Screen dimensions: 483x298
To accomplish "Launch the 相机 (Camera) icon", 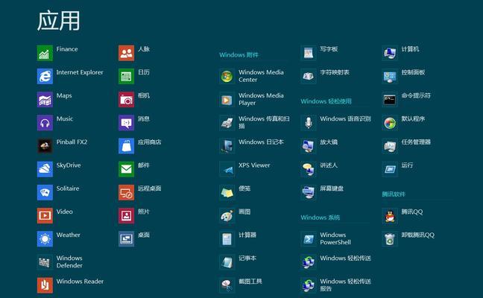I will click(126, 99).
